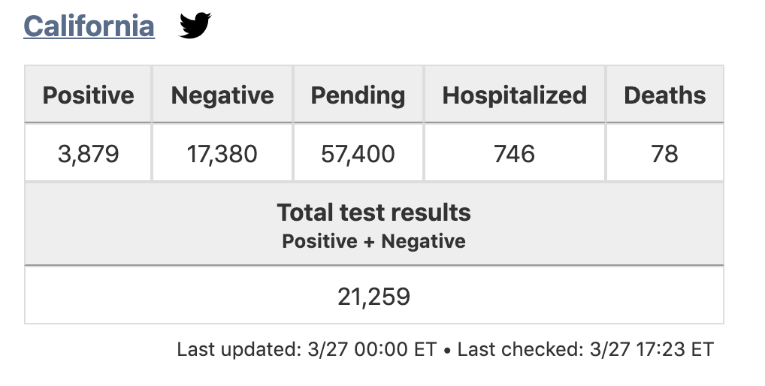Click the deaths count 78
Image resolution: width=765 pixels, height=386 pixels.
(665, 154)
